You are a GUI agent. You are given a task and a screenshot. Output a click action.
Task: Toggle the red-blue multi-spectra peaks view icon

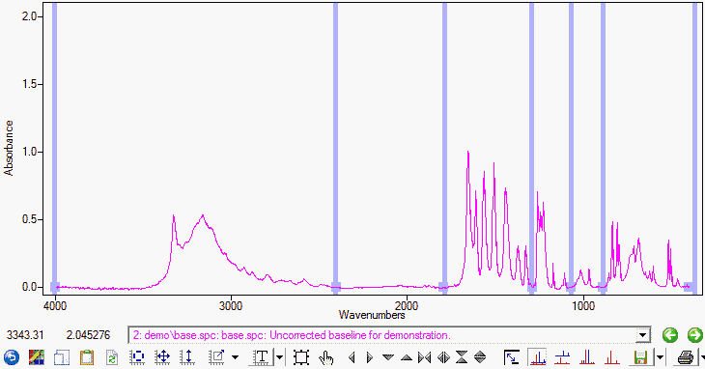click(x=587, y=357)
